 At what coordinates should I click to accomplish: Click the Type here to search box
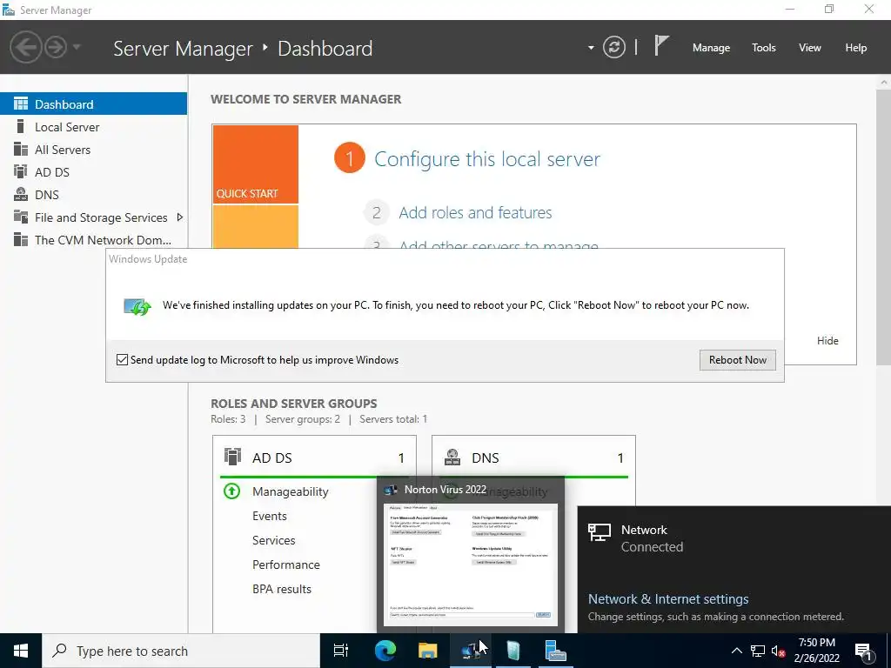(181, 651)
